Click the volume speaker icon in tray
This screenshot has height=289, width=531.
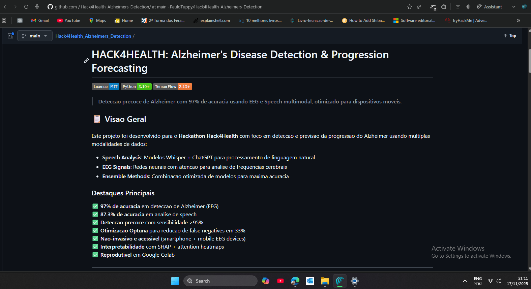click(x=499, y=281)
